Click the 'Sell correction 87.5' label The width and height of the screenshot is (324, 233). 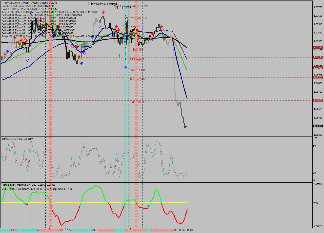135,18
